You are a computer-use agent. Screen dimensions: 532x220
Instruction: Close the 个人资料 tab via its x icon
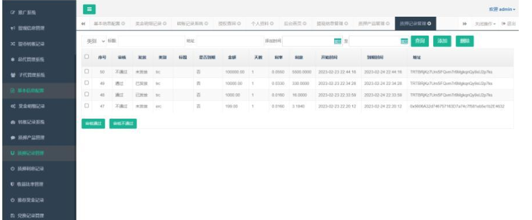click(x=272, y=24)
